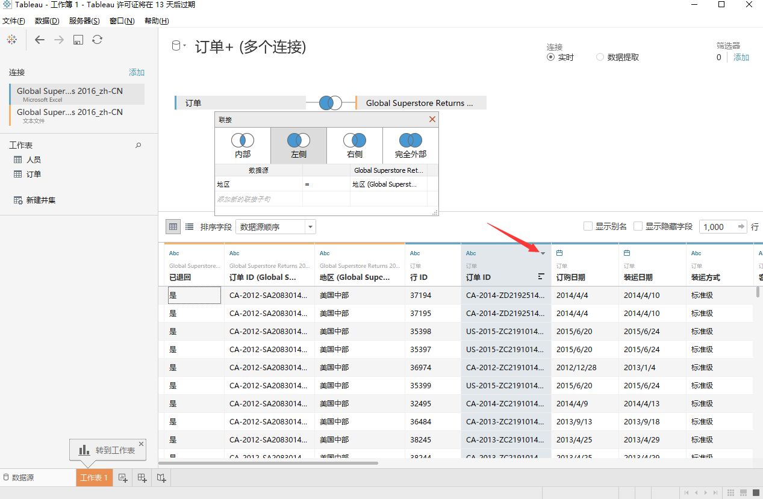Open the 窗口(N) menu
The image size is (763, 499).
(122, 21)
